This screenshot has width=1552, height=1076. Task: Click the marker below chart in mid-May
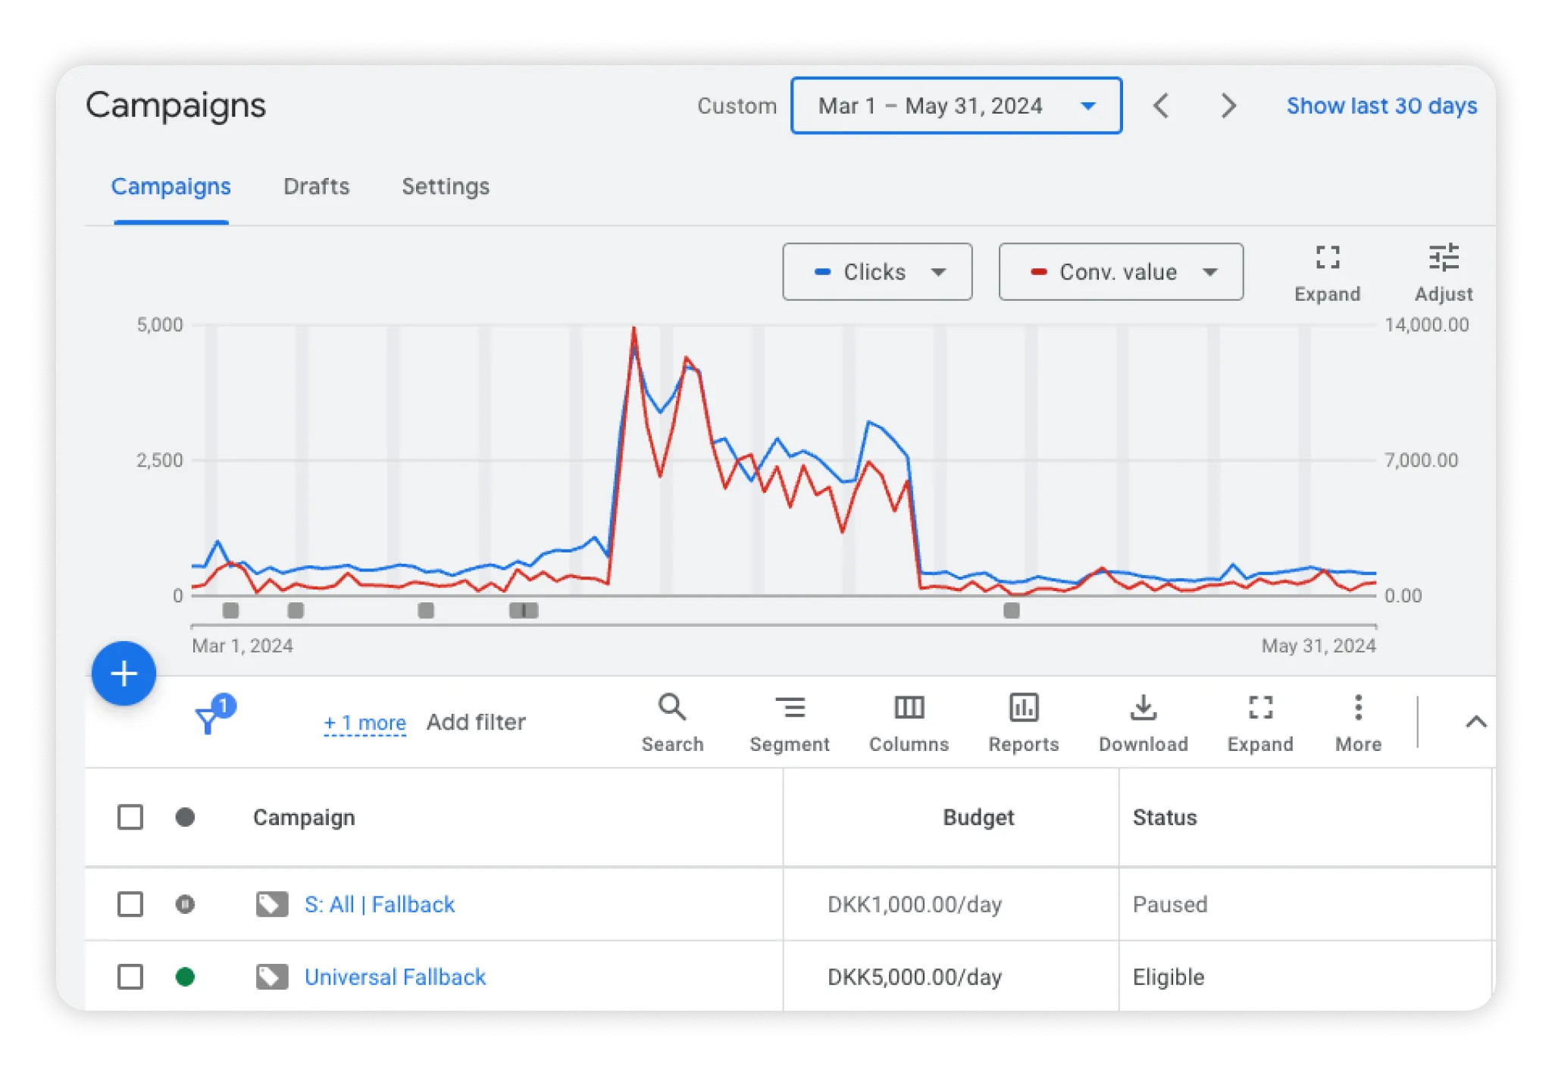tap(1012, 610)
